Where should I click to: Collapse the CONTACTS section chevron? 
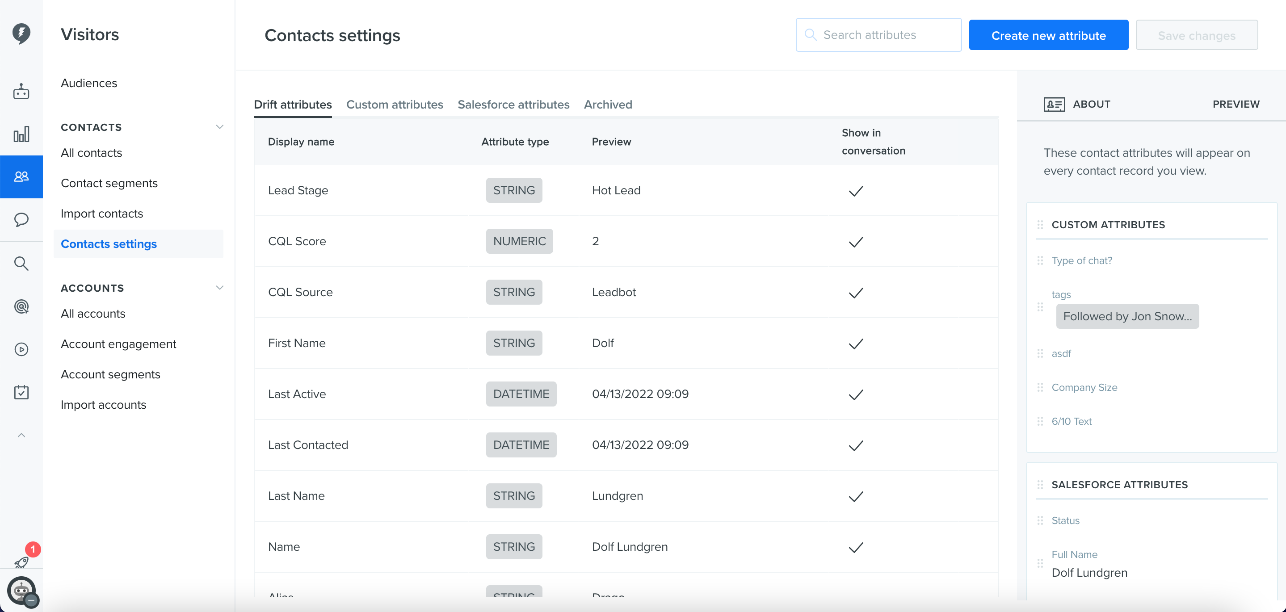click(219, 127)
